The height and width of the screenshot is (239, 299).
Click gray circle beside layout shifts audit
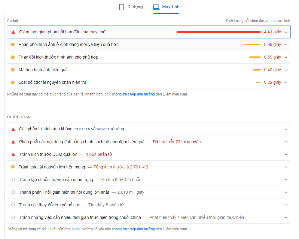point(13,205)
